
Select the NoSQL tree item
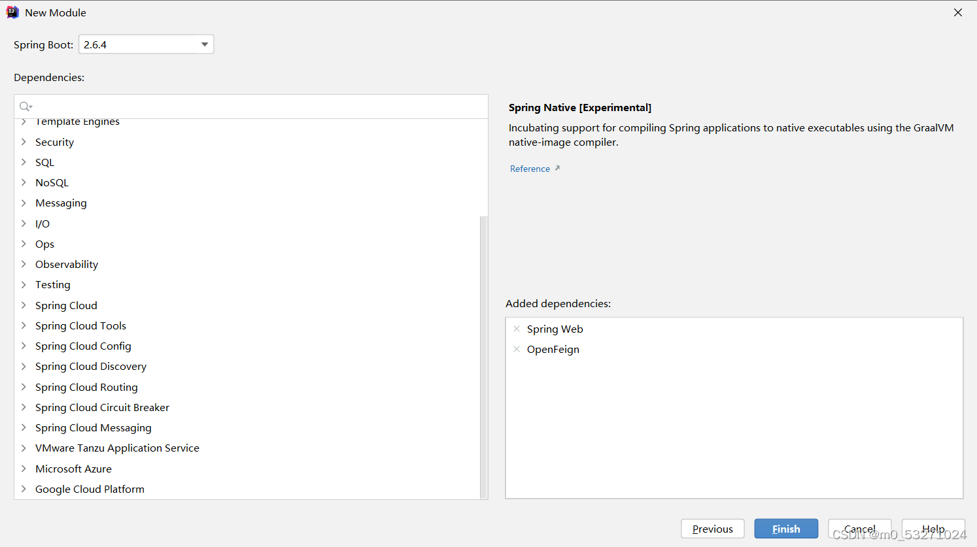[52, 182]
